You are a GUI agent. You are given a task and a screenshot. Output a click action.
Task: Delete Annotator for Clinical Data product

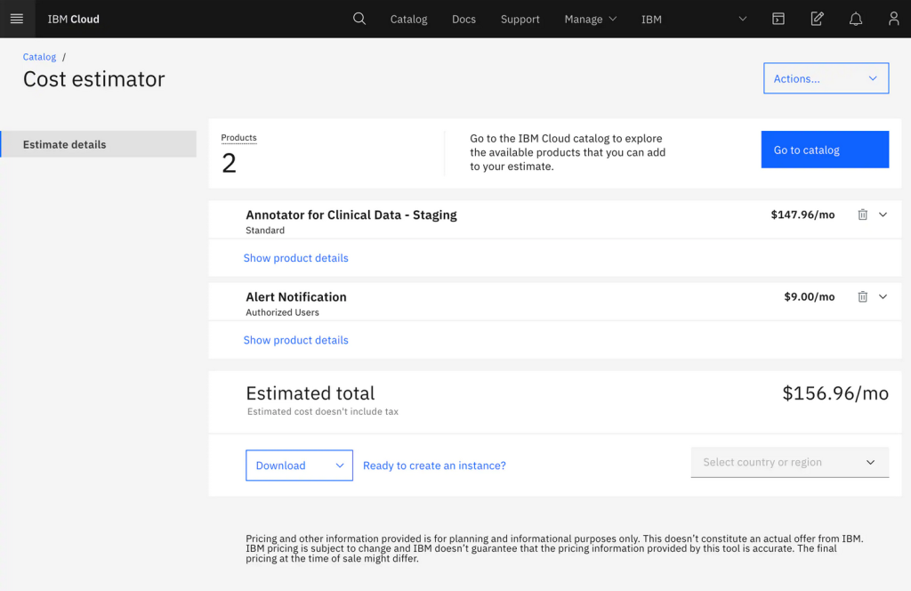click(x=862, y=215)
